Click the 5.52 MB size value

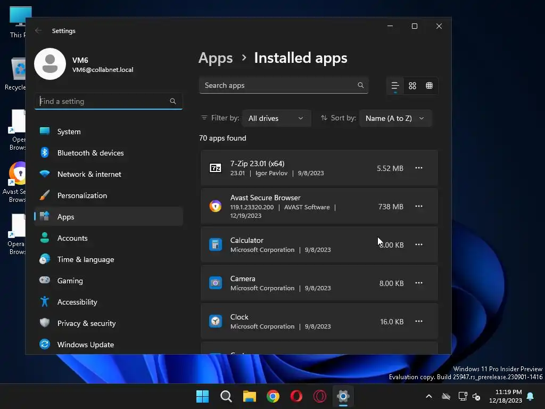390,168
